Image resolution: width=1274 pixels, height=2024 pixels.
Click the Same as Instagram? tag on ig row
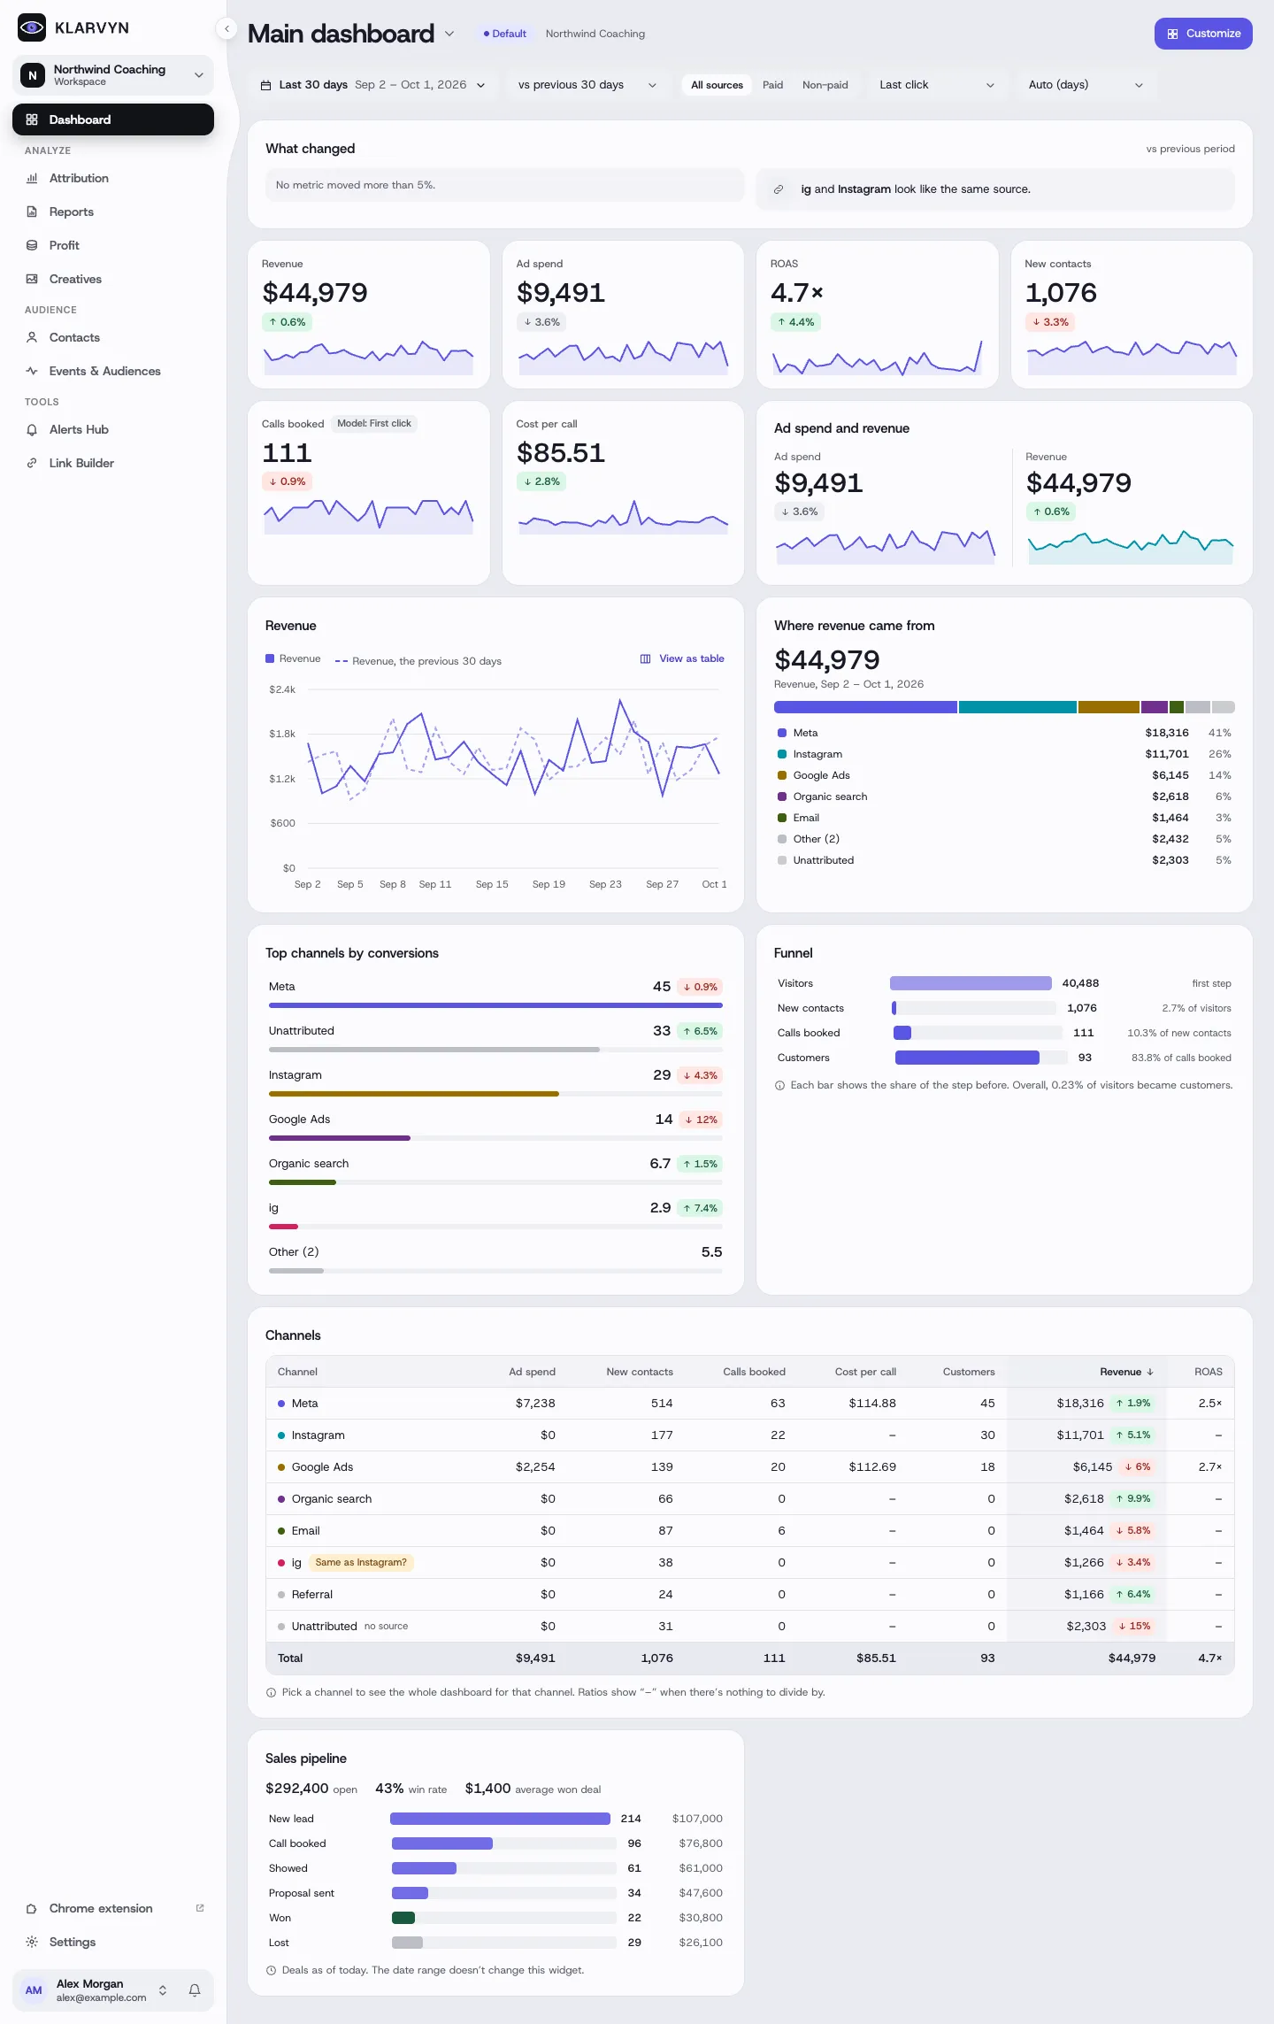tap(361, 1562)
